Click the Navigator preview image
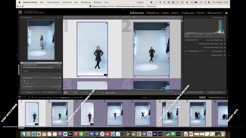This screenshot has width=246, height=138. [x=41, y=40]
